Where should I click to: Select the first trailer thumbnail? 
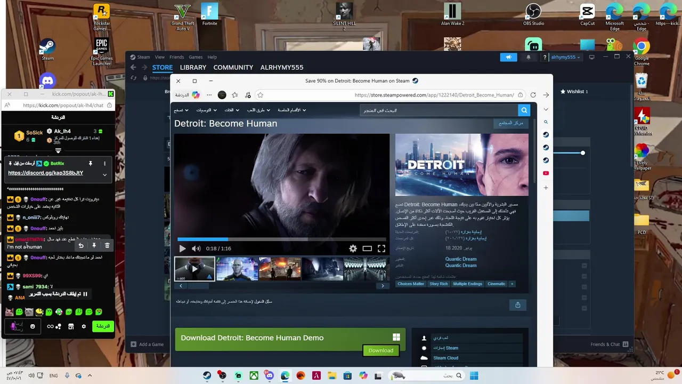(x=194, y=269)
